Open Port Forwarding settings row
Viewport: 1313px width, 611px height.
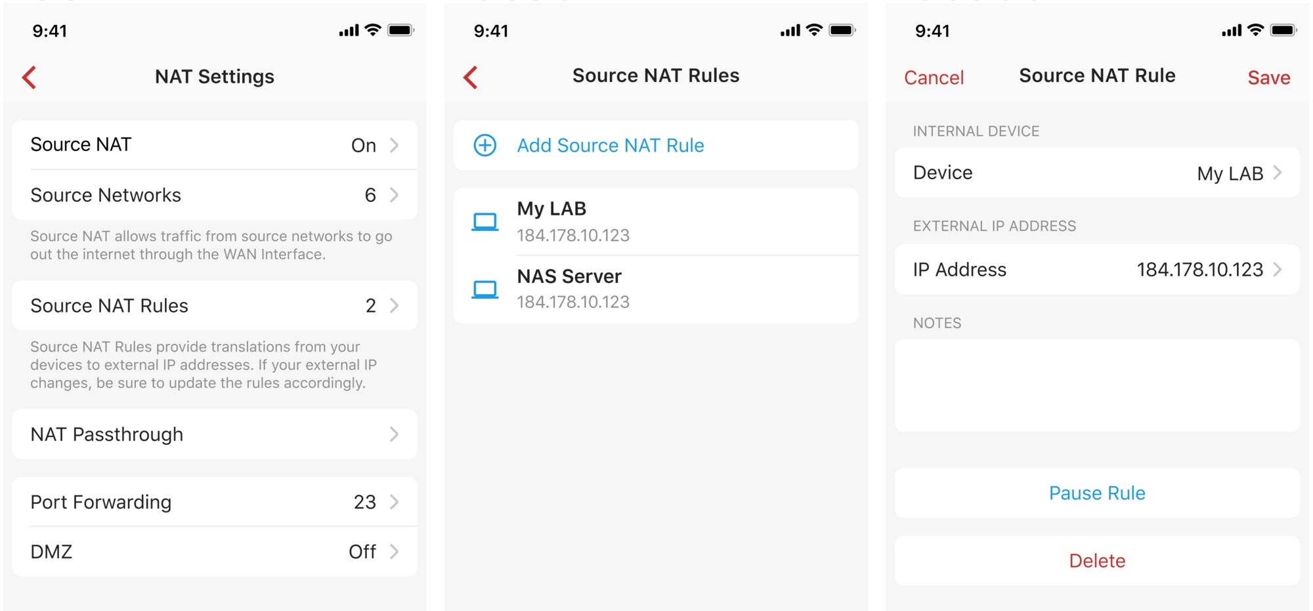(x=214, y=502)
